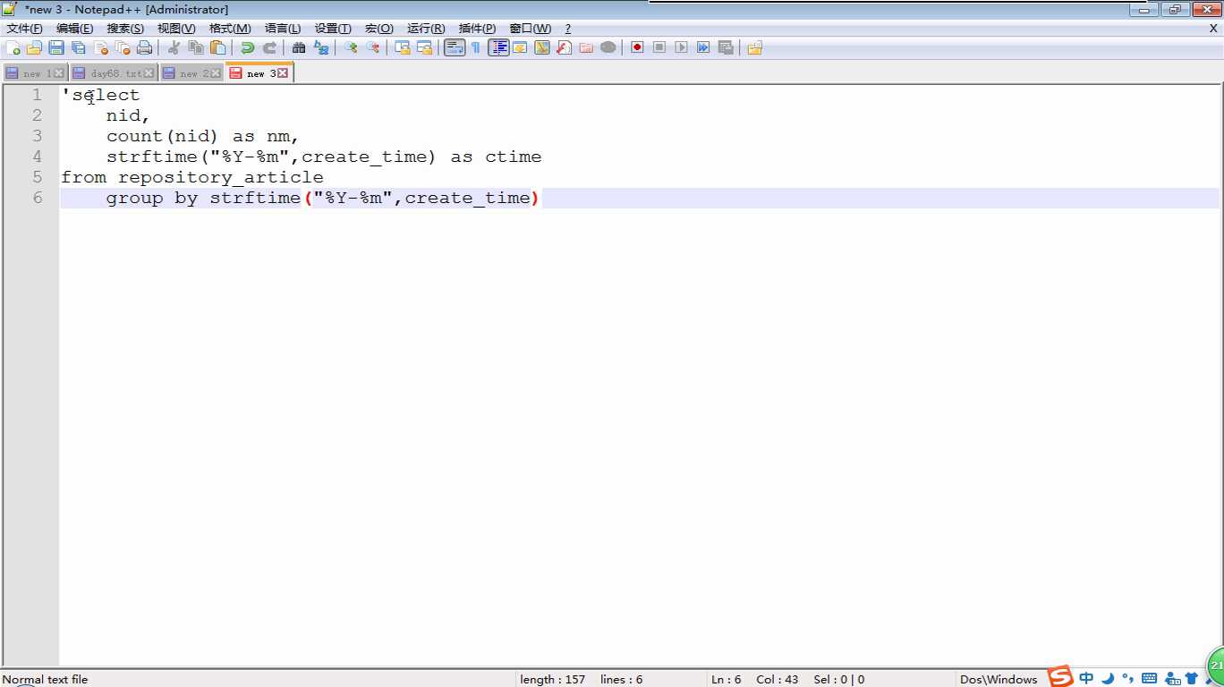Create a new document with the New icon
Viewport: 1224px width, 687px height.
coord(13,47)
